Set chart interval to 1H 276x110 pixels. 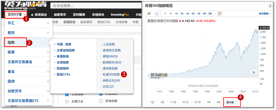[x=188, y=13]
